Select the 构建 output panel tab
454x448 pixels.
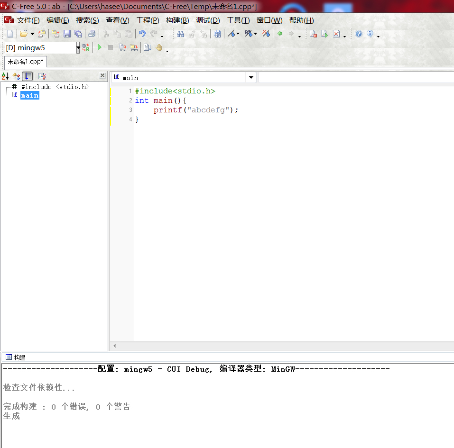click(x=16, y=357)
